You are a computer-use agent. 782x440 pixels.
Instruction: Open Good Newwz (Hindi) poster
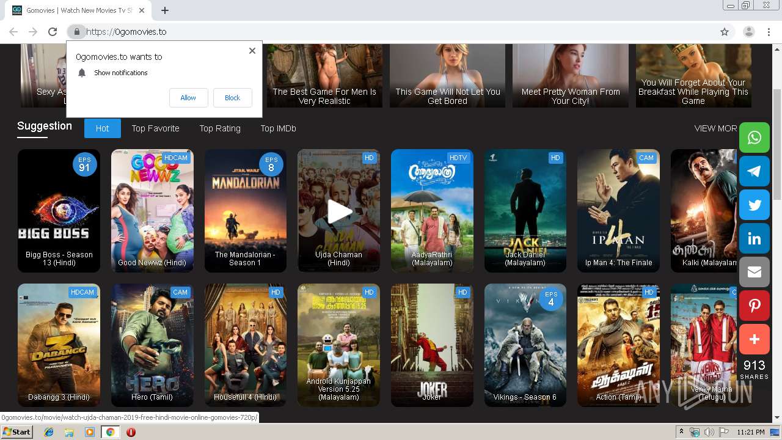click(x=152, y=211)
